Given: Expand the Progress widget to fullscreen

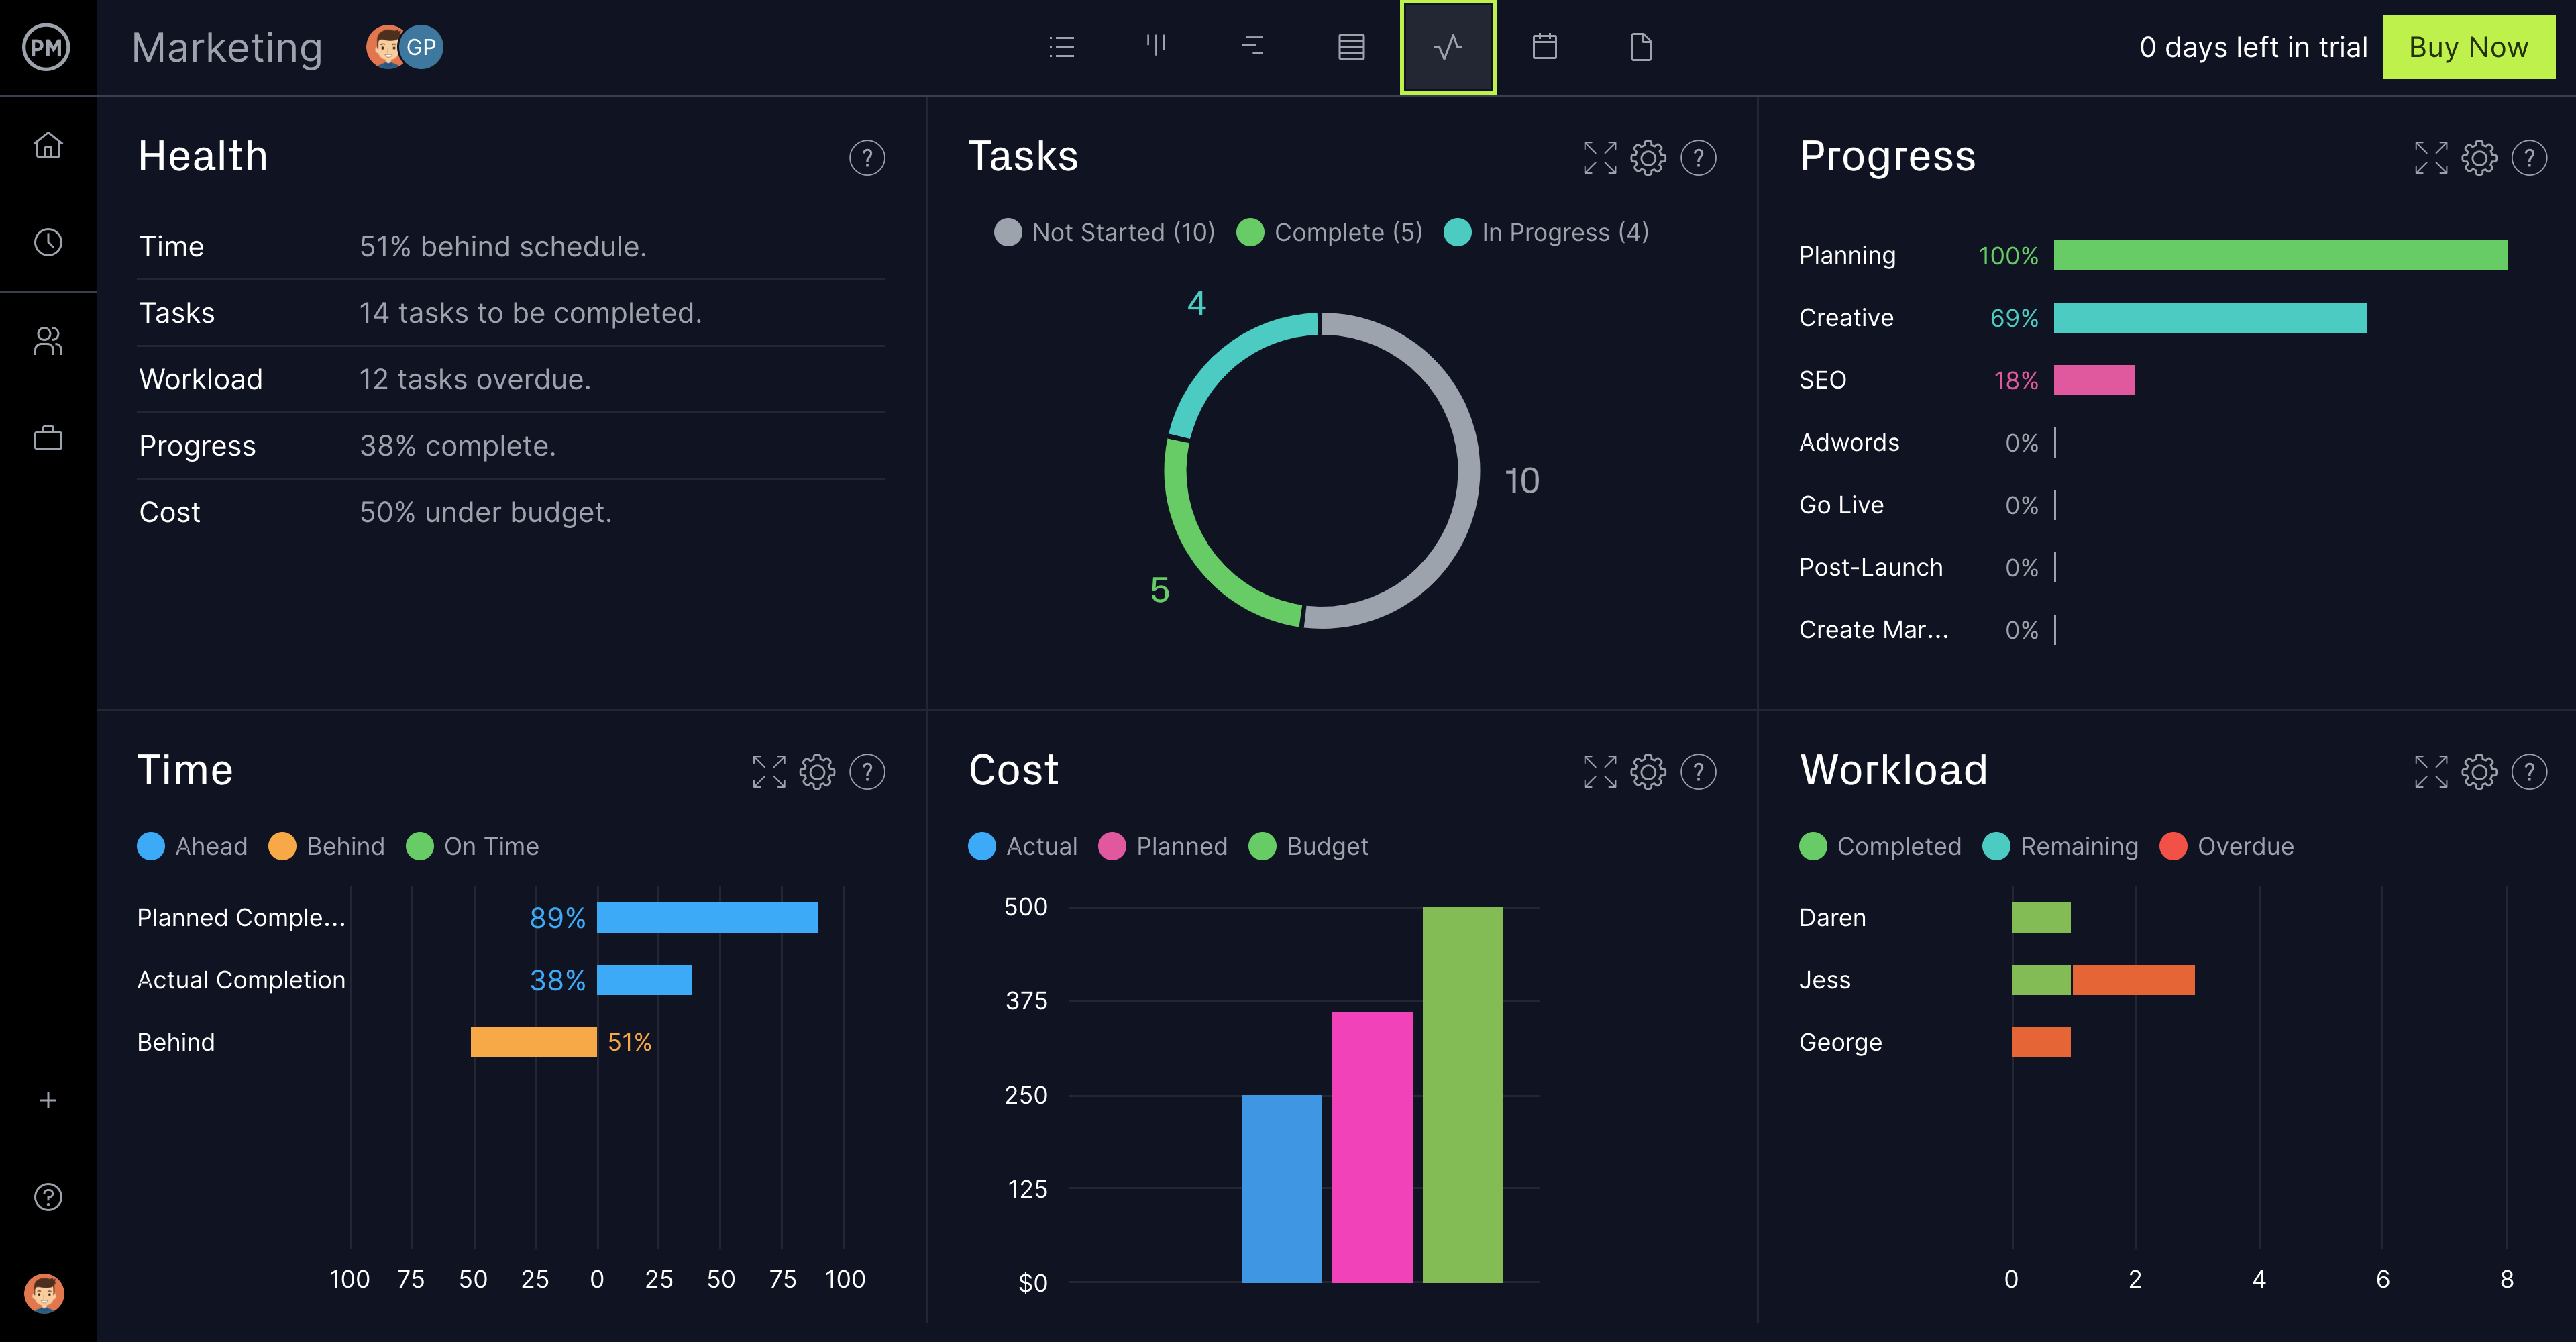Looking at the screenshot, I should (2431, 158).
